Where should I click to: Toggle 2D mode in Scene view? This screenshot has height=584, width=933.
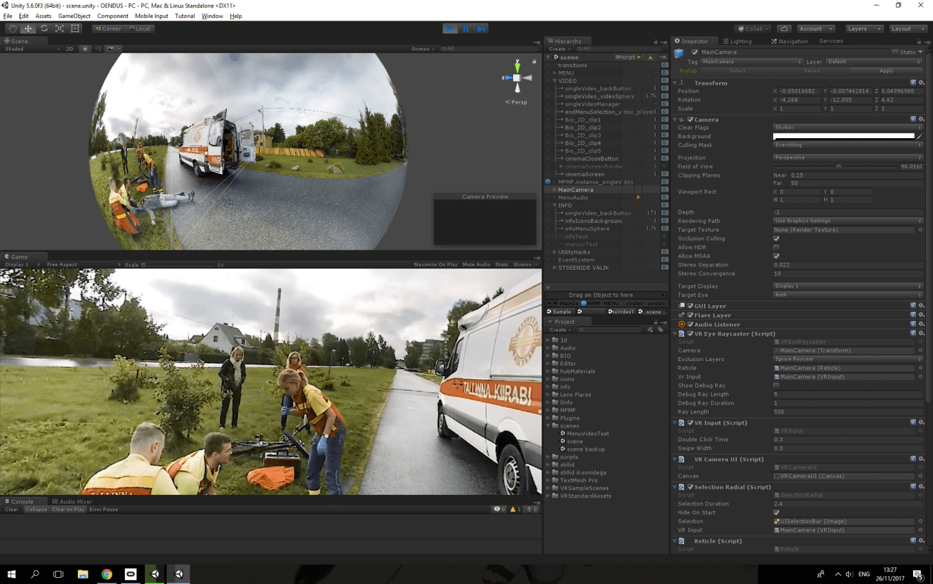tap(70, 49)
